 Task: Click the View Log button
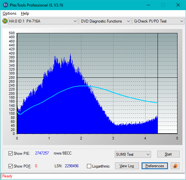click(127, 166)
